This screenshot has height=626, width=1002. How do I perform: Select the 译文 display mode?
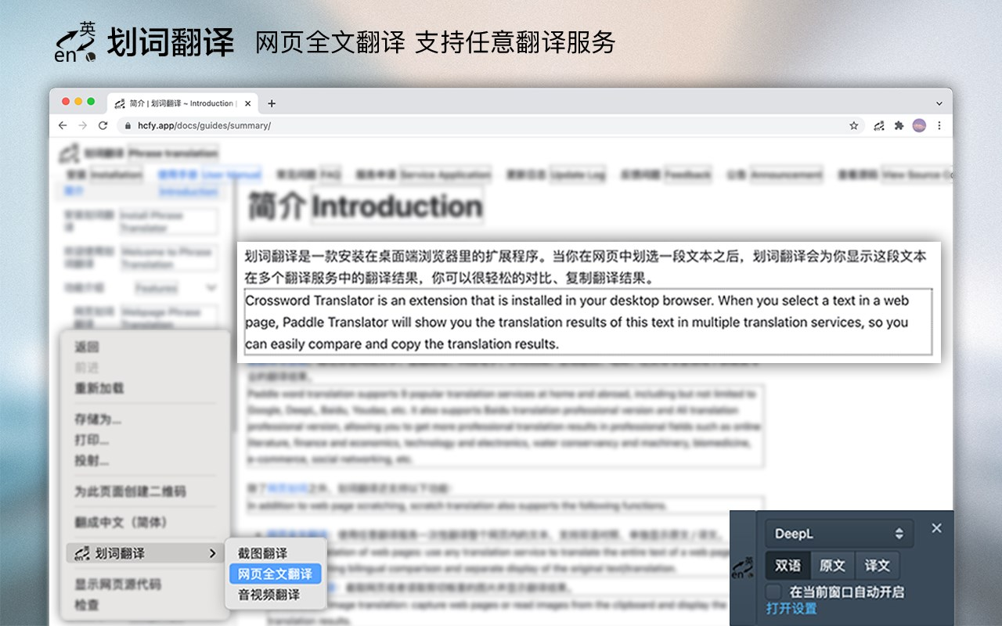tap(878, 565)
